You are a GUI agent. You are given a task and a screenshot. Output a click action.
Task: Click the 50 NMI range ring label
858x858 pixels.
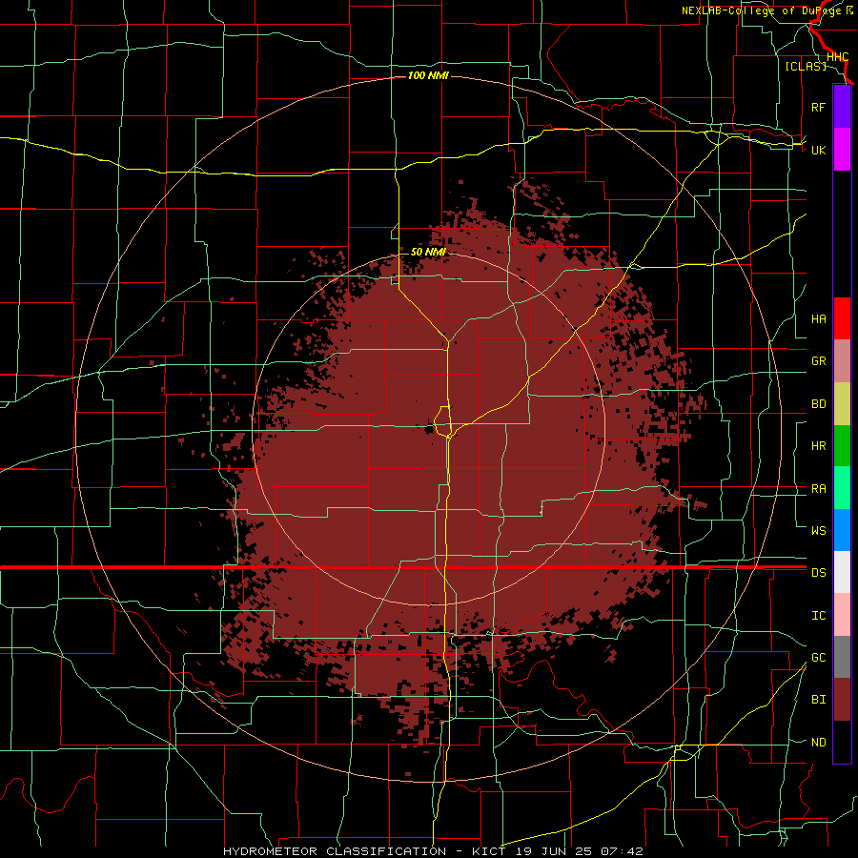[x=428, y=252]
